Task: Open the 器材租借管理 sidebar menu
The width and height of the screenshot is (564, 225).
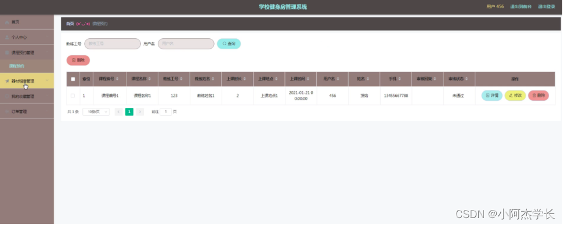Action: [x=27, y=81]
